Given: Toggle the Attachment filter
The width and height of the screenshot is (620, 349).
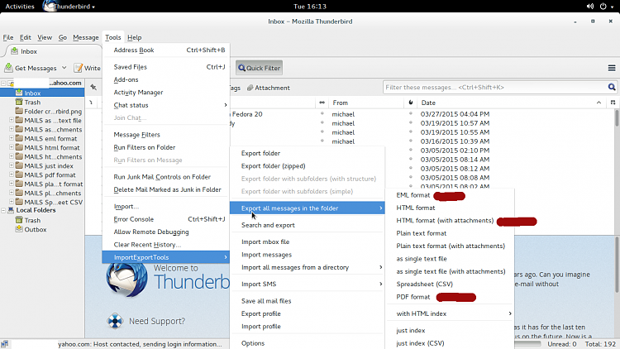Looking at the screenshot, I should coord(269,88).
